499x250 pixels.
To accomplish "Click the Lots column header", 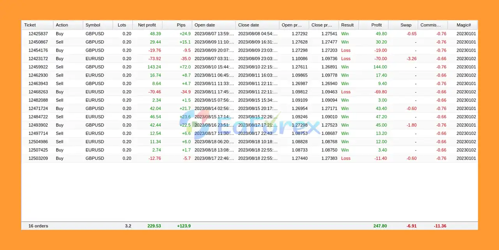I will pyautogui.click(x=122, y=25).
